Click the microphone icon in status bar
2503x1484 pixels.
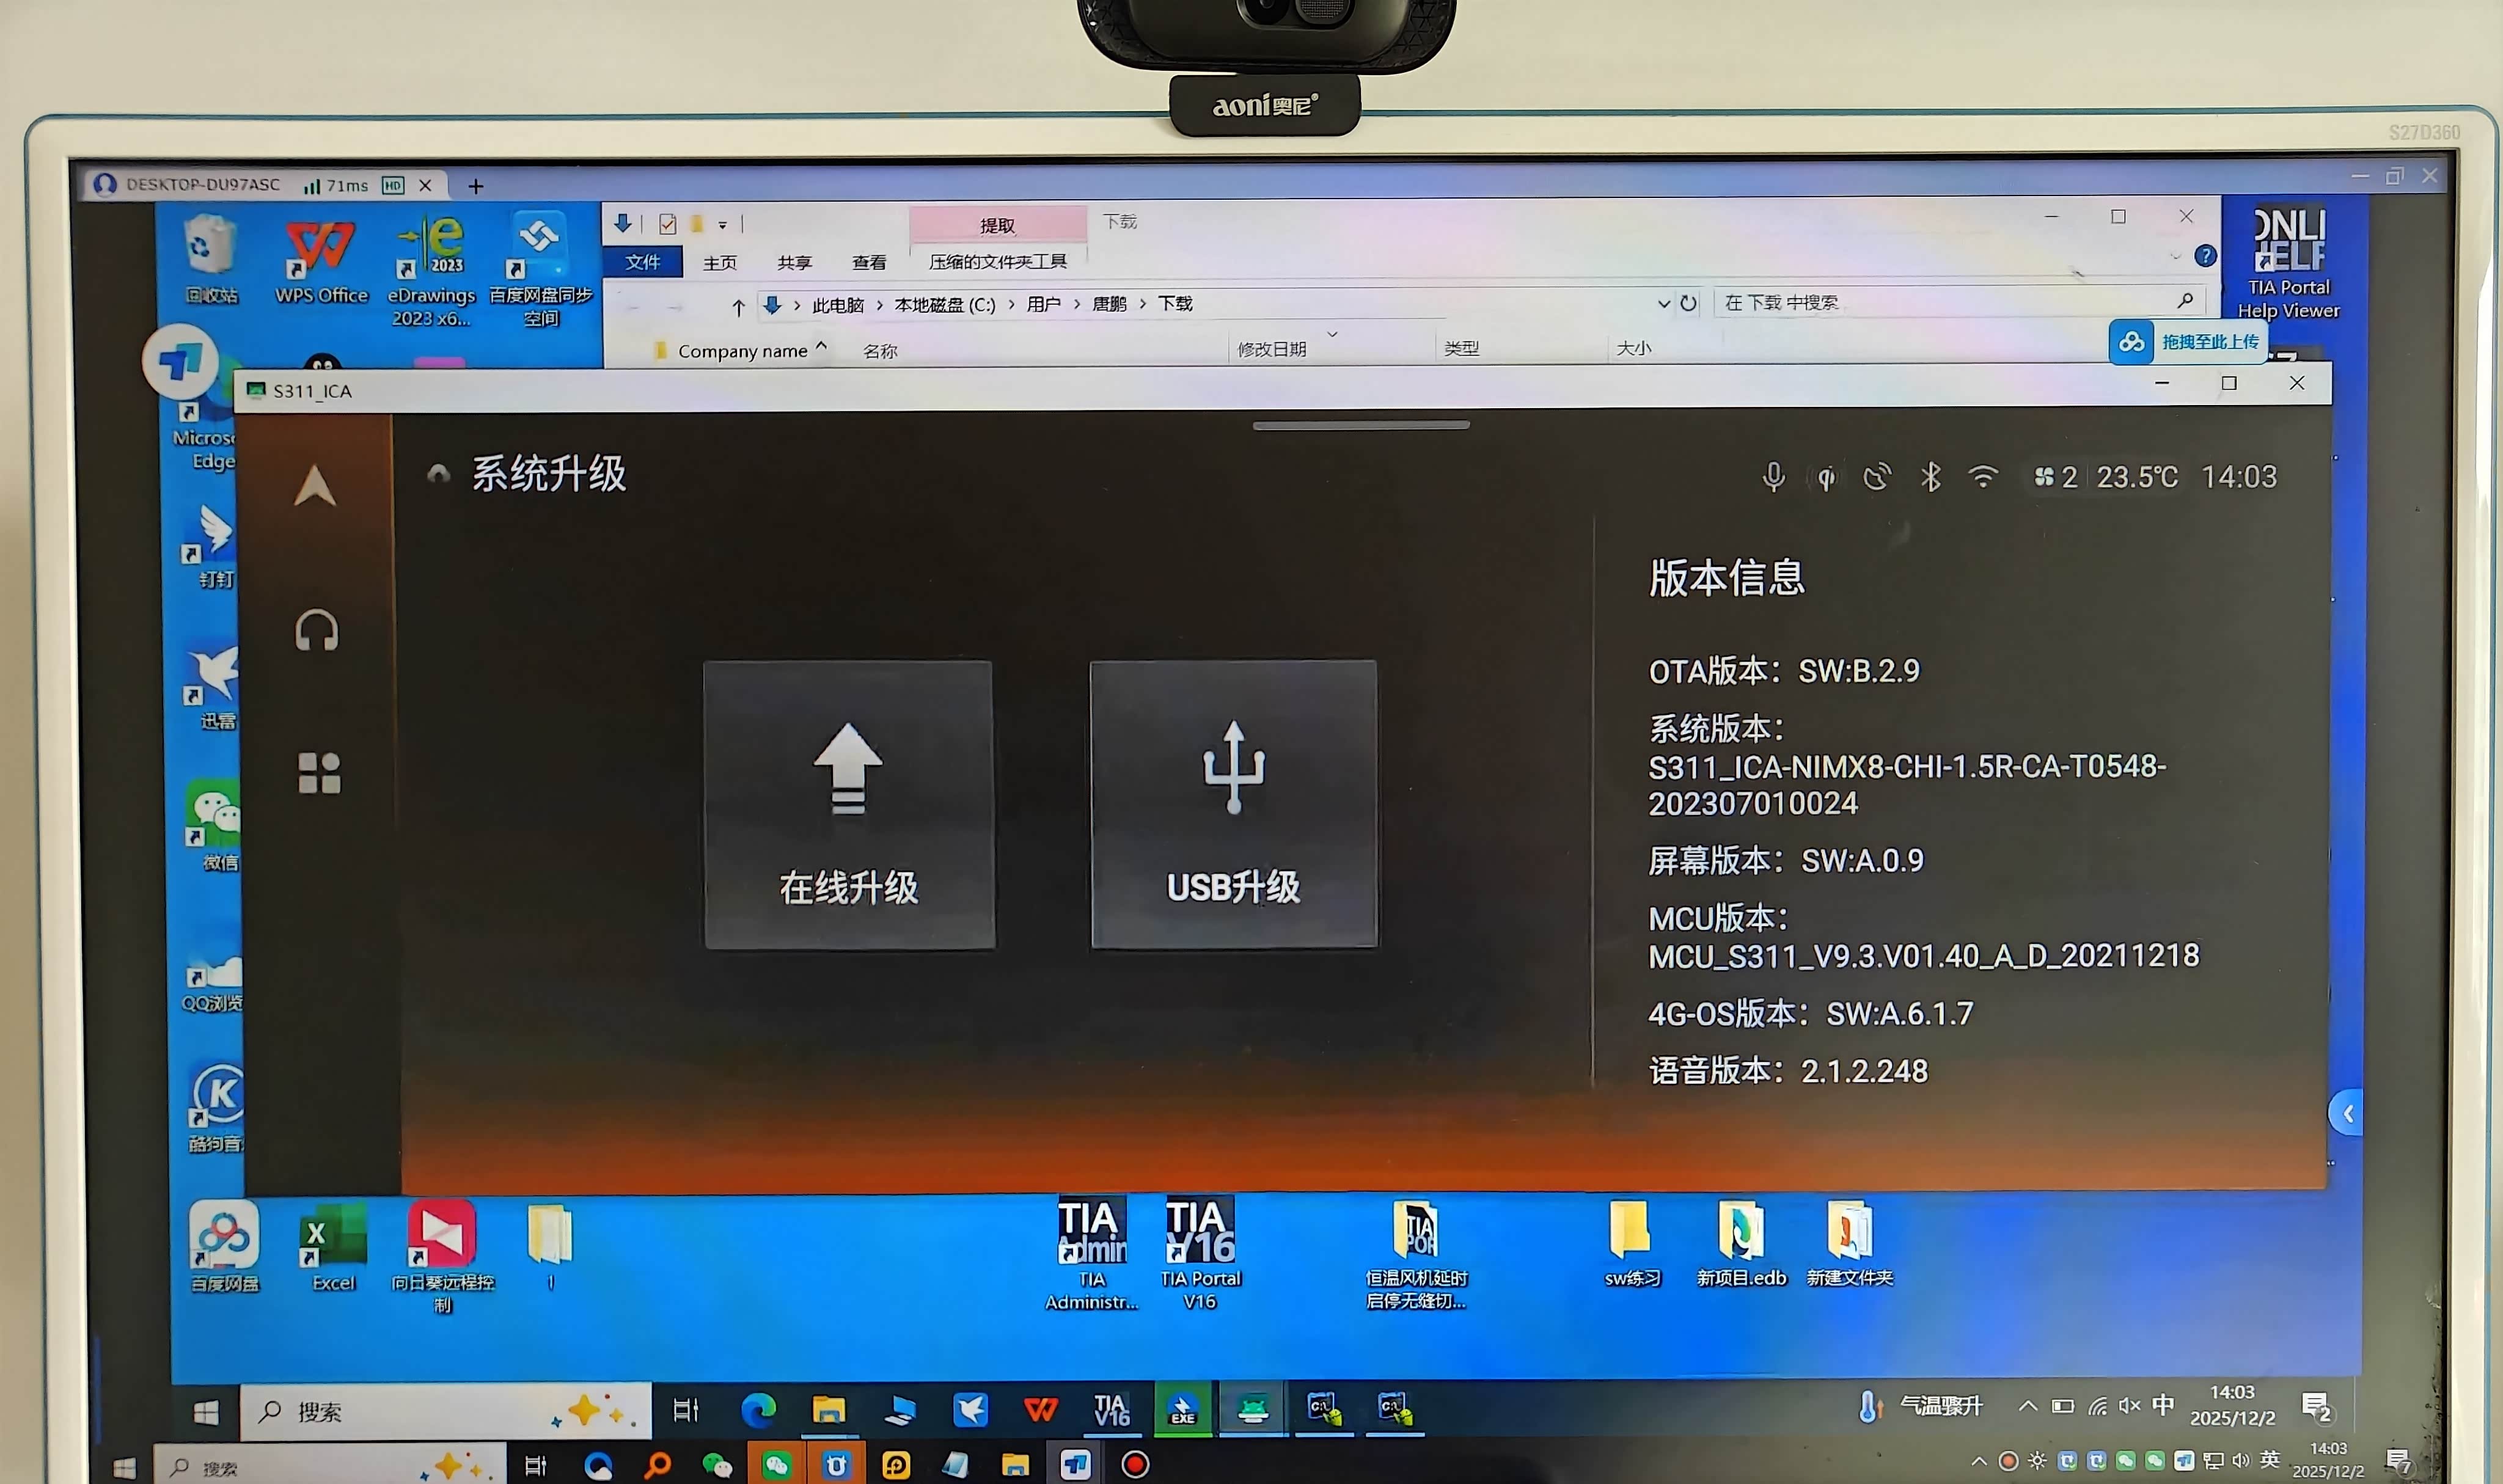point(1773,477)
